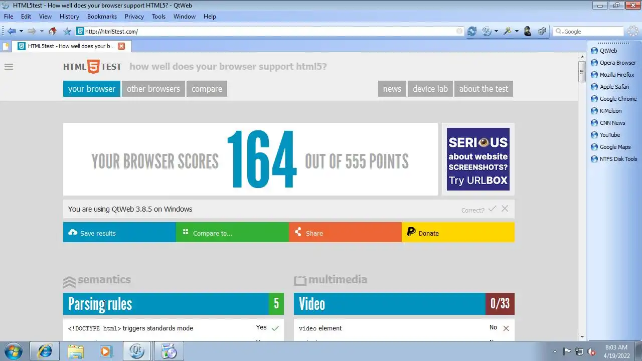Select the 'your browser' tab
The height and width of the screenshot is (361, 642).
click(92, 89)
